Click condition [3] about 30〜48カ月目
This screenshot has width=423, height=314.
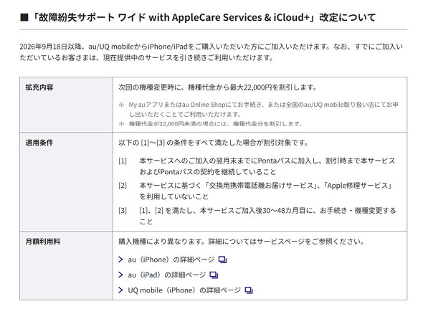[257, 216]
